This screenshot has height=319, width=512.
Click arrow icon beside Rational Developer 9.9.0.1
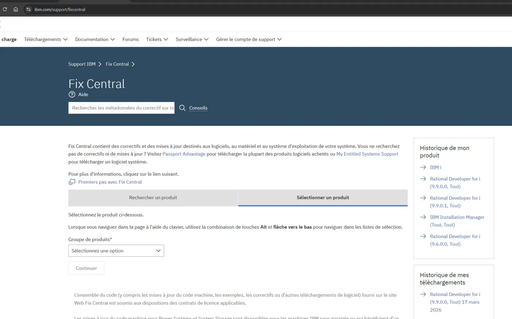pos(423,198)
